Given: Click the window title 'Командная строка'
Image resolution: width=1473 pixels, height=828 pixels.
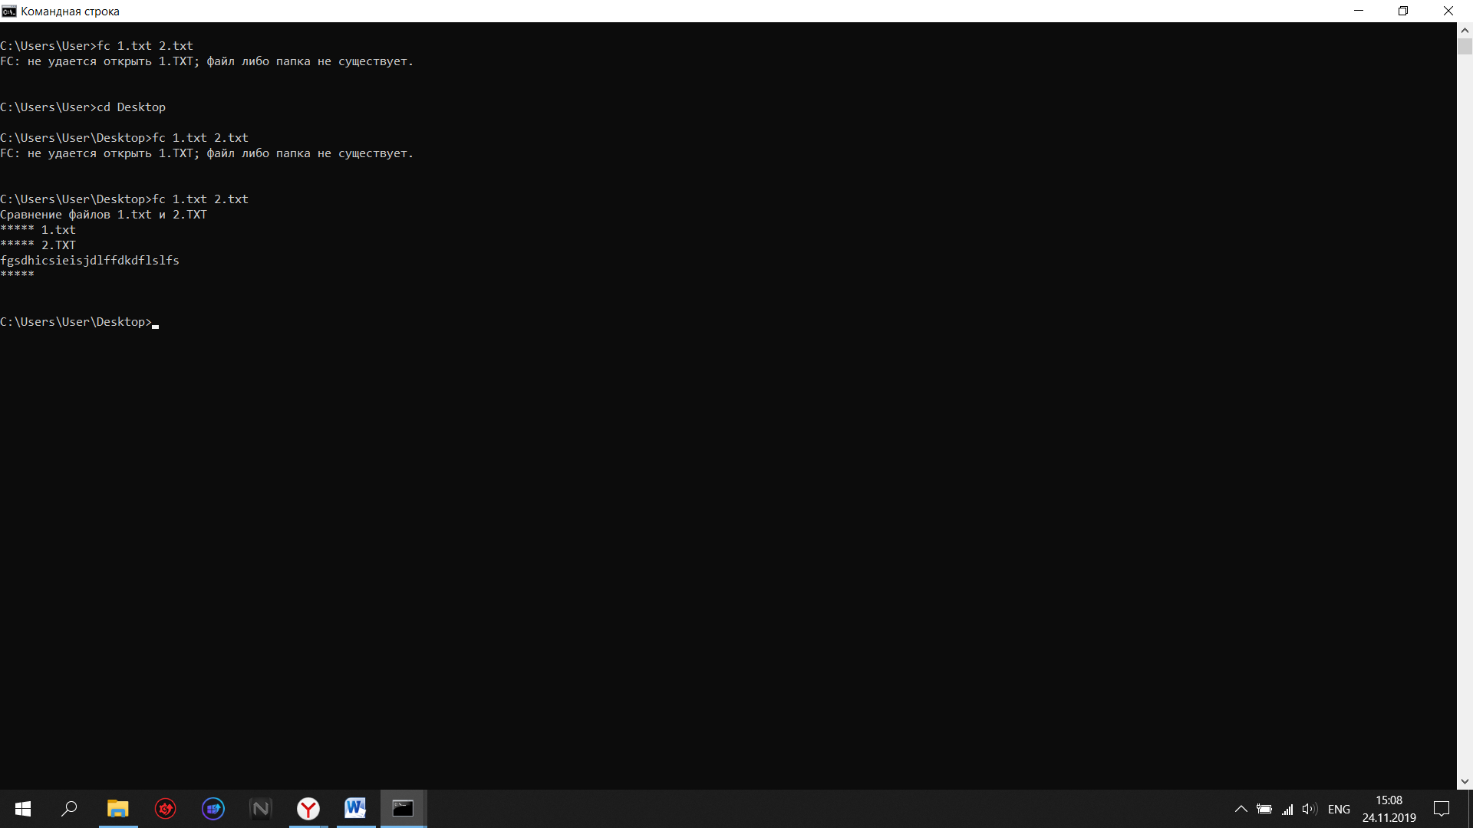Looking at the screenshot, I should [70, 11].
